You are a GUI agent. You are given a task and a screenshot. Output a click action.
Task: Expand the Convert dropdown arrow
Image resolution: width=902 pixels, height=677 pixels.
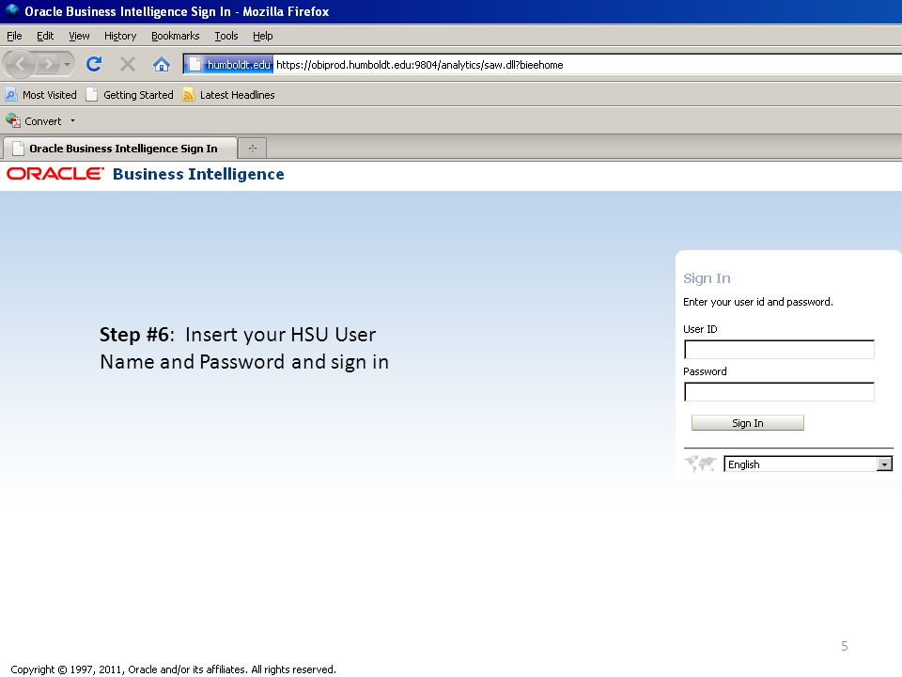(72, 121)
